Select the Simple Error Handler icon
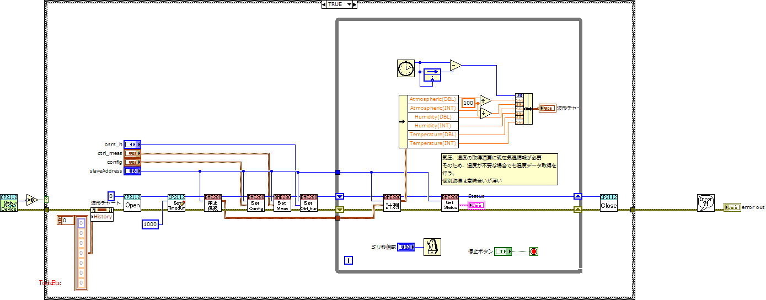The width and height of the screenshot is (766, 300). coord(706,203)
